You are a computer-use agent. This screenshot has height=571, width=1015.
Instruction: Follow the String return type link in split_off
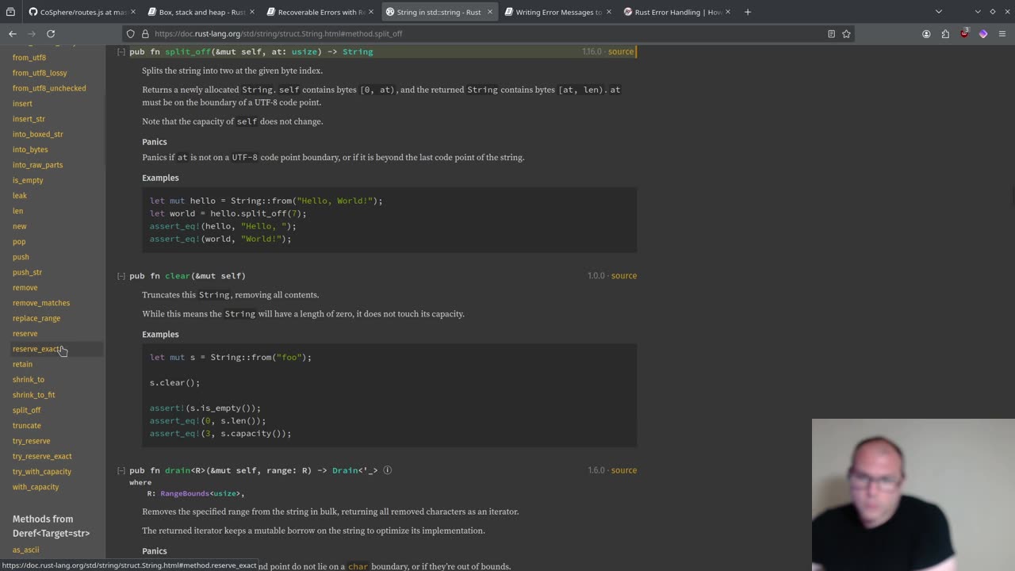[358, 52]
